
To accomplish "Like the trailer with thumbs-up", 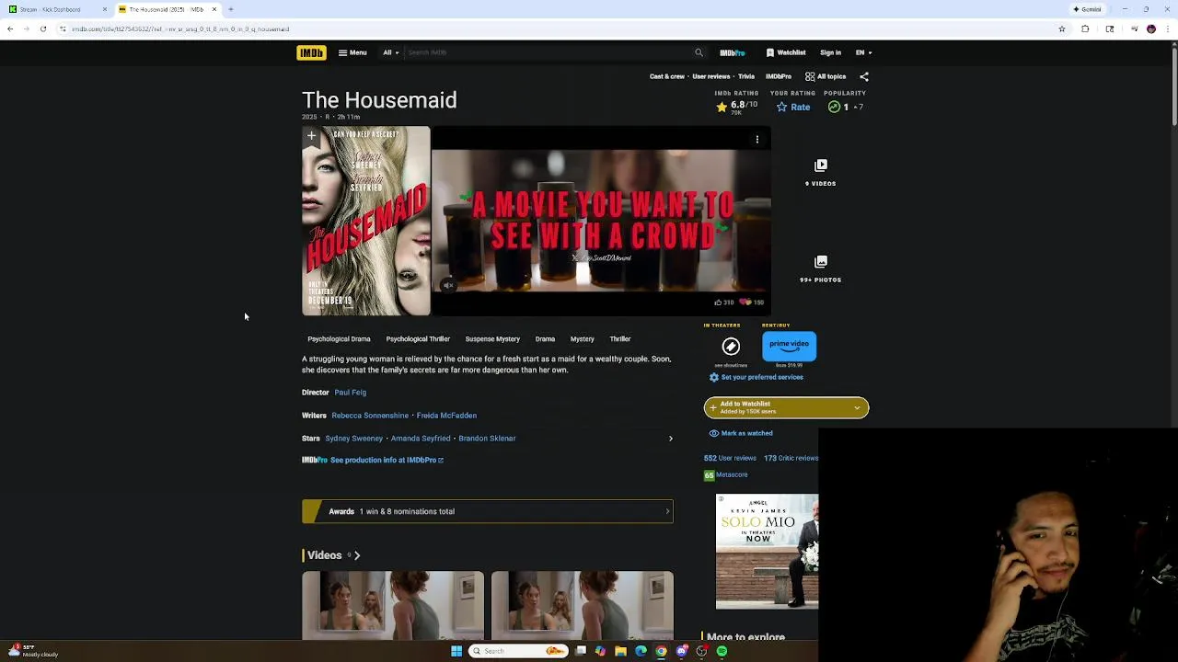I will 718,302.
